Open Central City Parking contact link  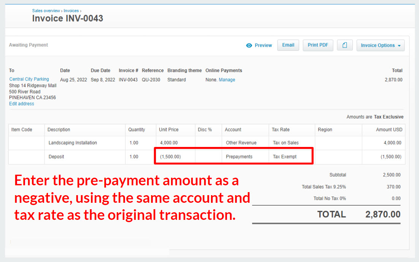pyautogui.click(x=29, y=79)
